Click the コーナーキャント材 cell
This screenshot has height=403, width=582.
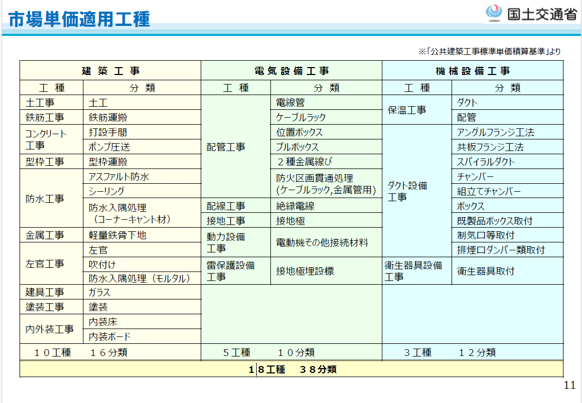coord(142,213)
